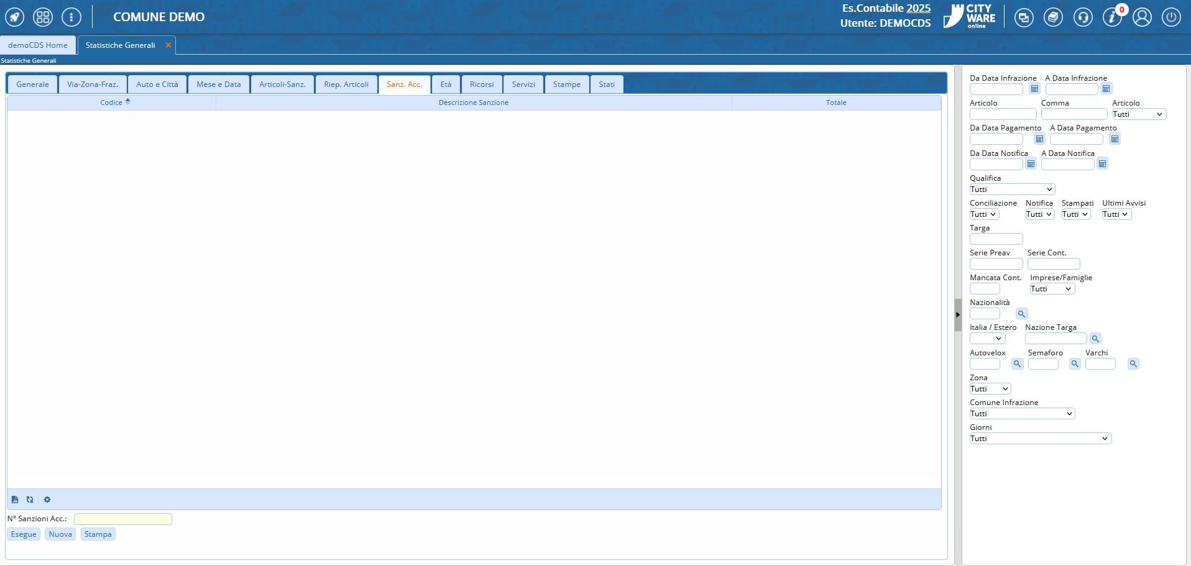Expand the Qualifica dropdown
The image size is (1191, 566).
click(x=1012, y=189)
